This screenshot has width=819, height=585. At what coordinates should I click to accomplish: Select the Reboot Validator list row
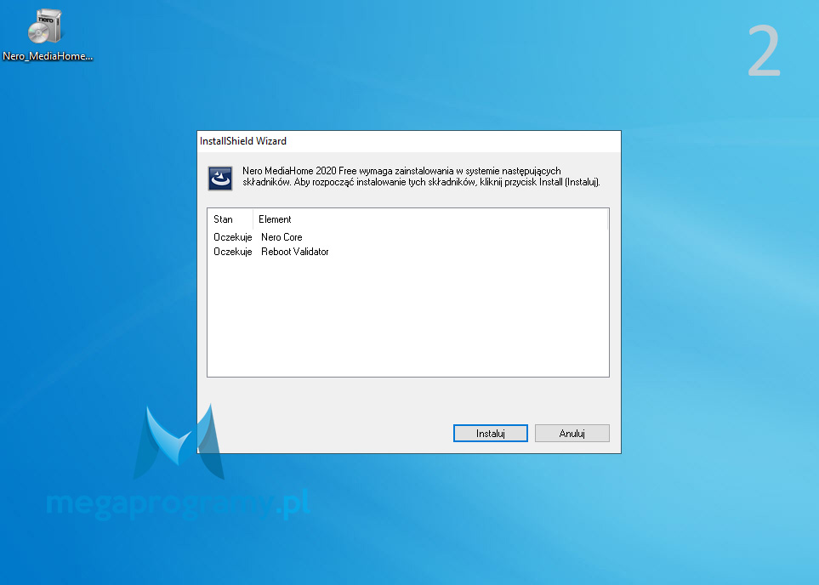pyautogui.click(x=408, y=252)
